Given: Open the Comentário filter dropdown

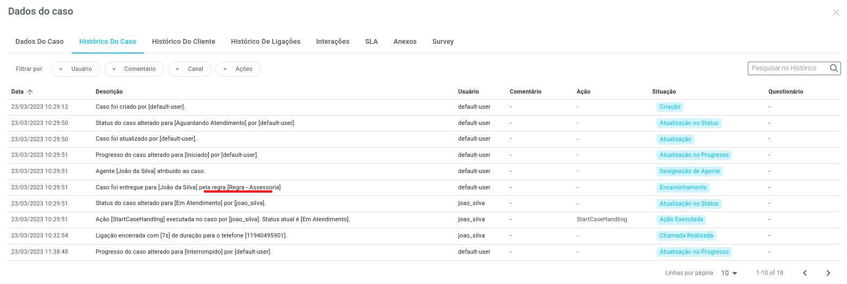Looking at the screenshot, I should 134,69.
